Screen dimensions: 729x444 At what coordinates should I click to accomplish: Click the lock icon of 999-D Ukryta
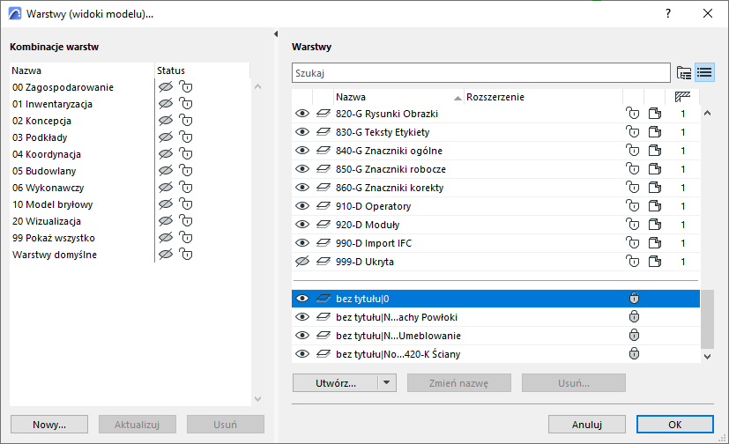633,262
